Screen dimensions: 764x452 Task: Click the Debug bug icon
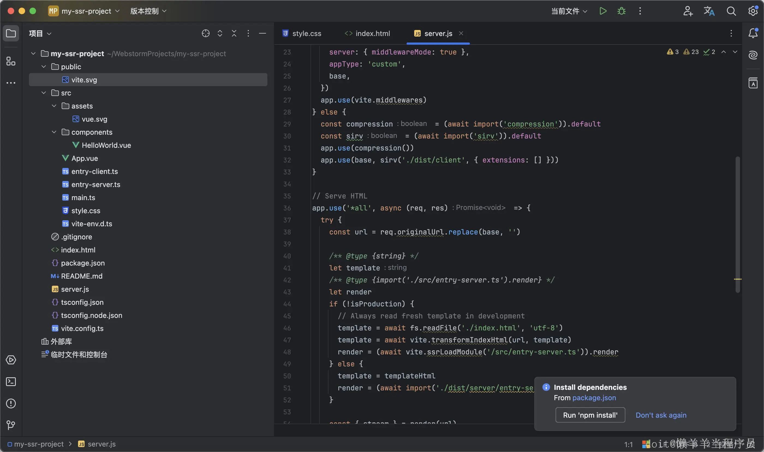(x=621, y=11)
